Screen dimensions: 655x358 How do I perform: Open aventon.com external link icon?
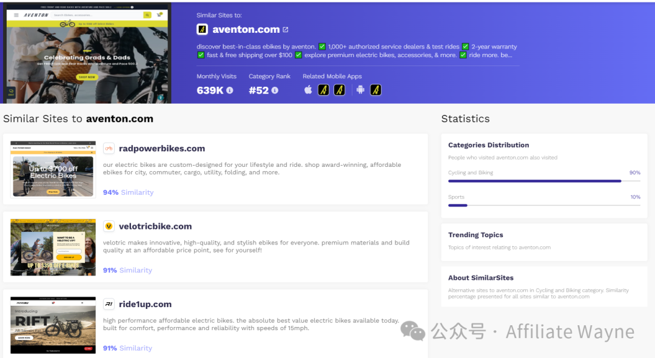pos(286,30)
